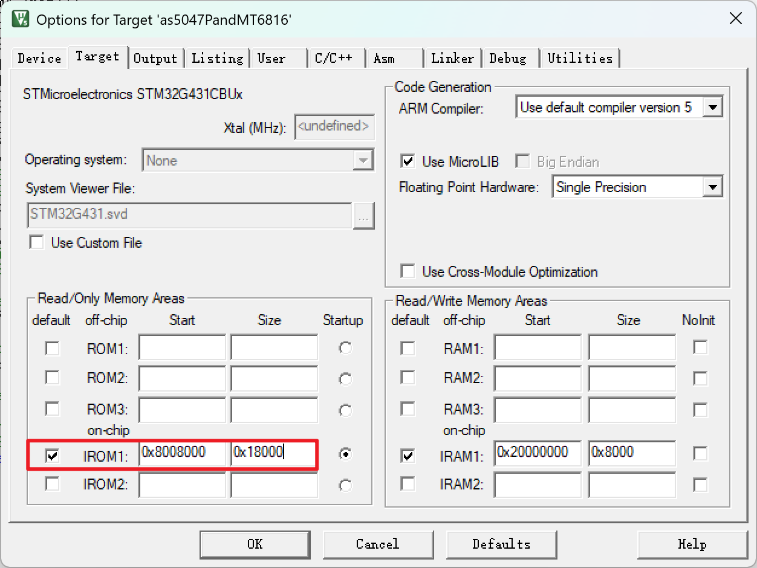The width and height of the screenshot is (757, 568).
Task: Select ROM1 Startup radio button
Action: point(345,348)
